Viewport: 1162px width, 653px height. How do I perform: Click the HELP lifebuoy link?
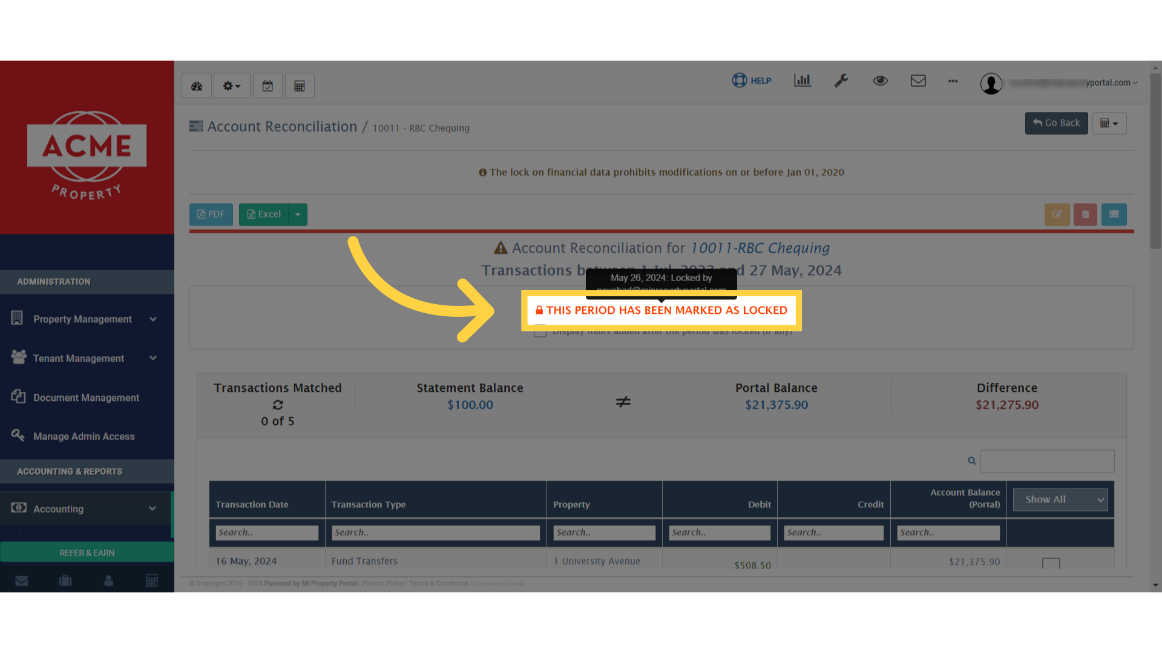coord(752,80)
